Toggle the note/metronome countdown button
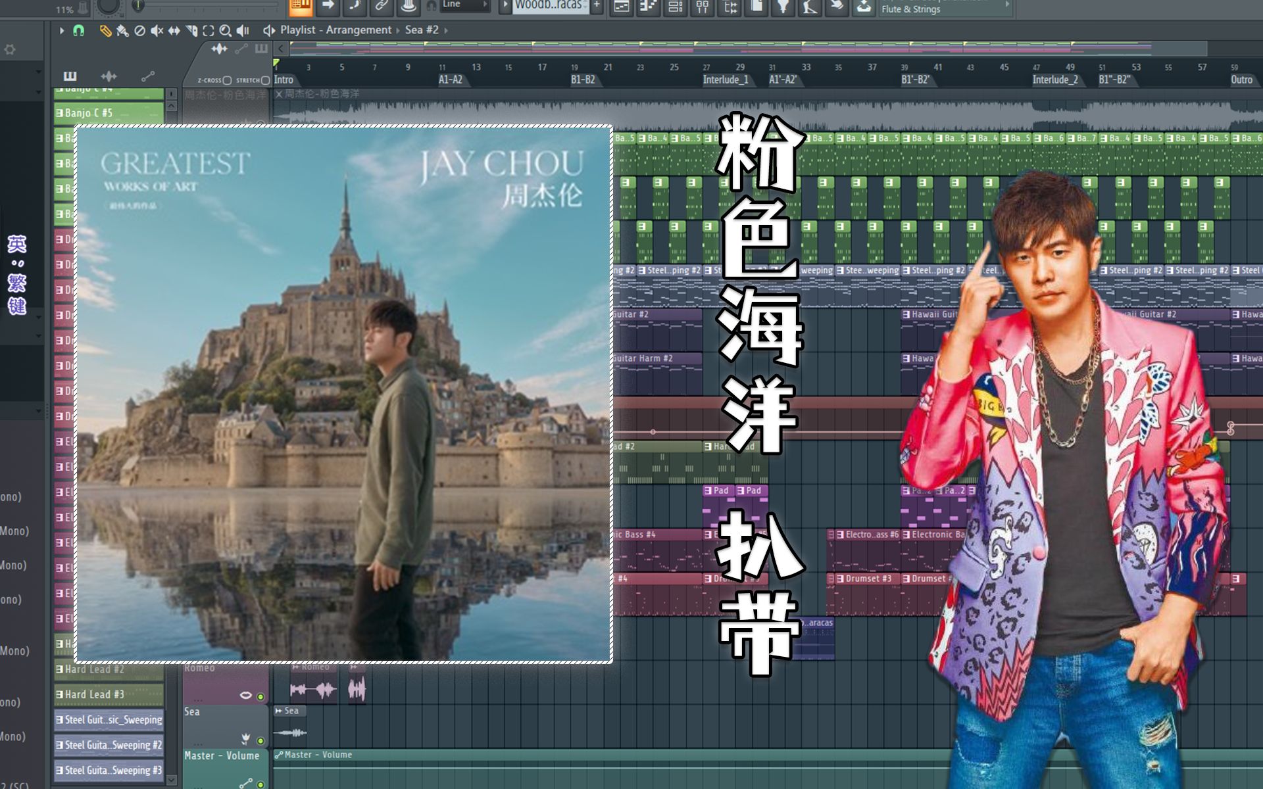This screenshot has height=789, width=1263. (x=355, y=7)
